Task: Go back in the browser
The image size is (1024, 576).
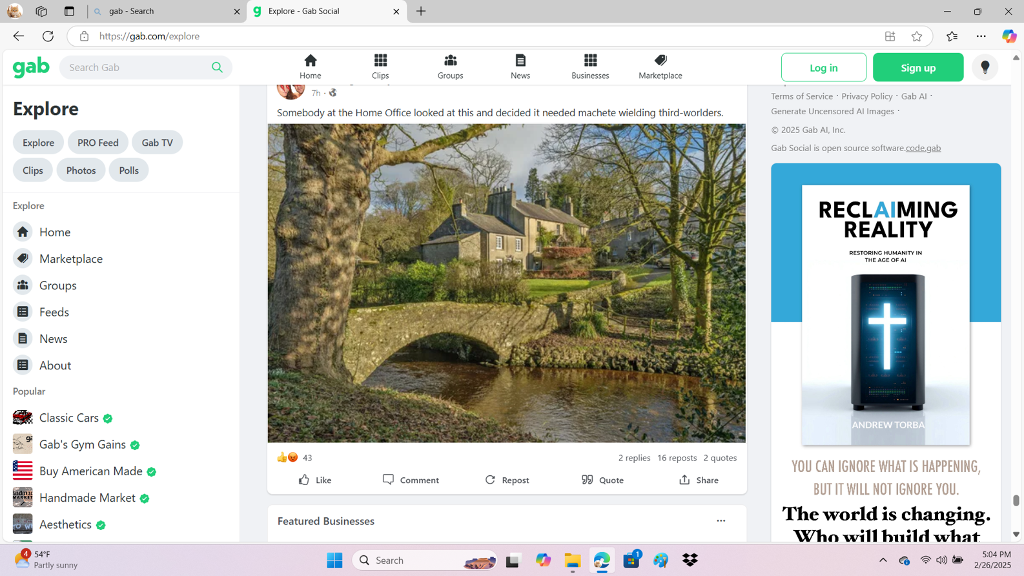Action: (x=19, y=36)
